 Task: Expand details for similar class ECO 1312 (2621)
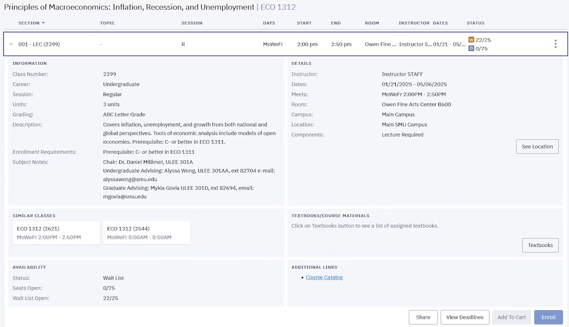[x=56, y=233]
